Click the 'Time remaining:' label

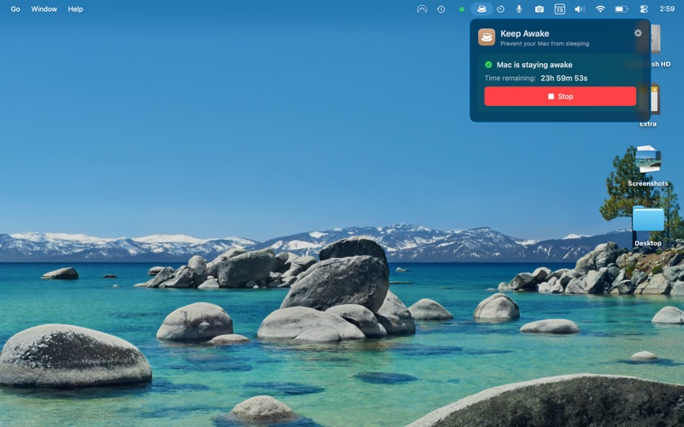(510, 79)
